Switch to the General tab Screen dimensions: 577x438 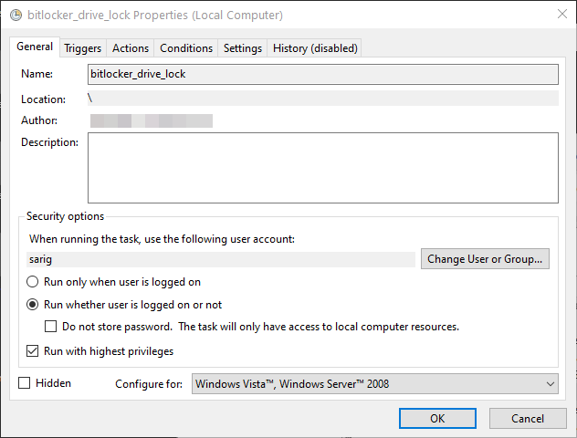coord(35,47)
